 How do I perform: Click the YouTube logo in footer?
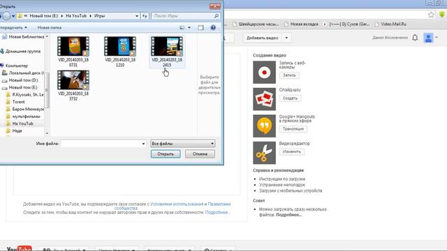19,248
